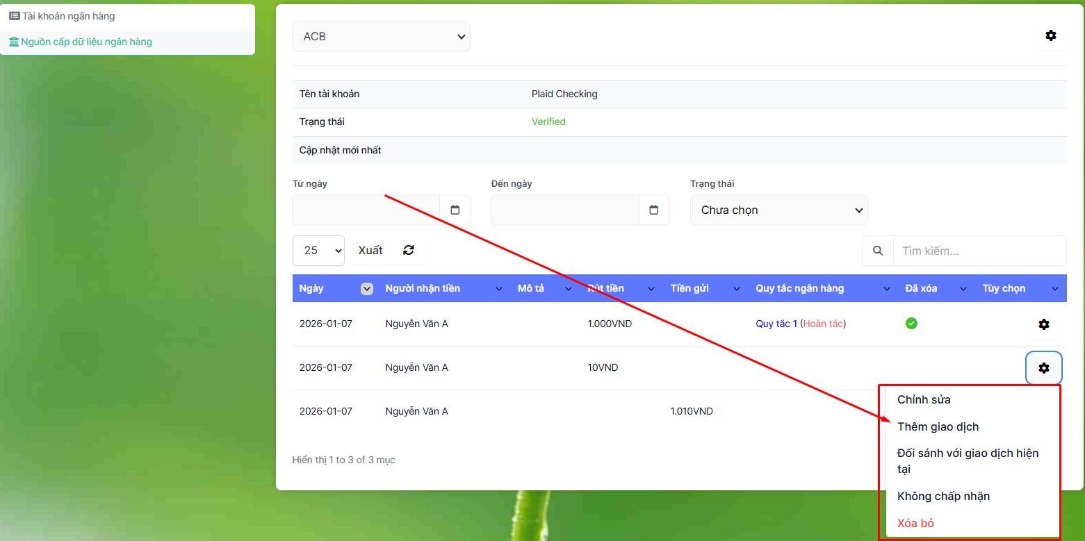Click into the Tìm kiếm search field
The width and height of the screenshot is (1085, 541).
[979, 251]
